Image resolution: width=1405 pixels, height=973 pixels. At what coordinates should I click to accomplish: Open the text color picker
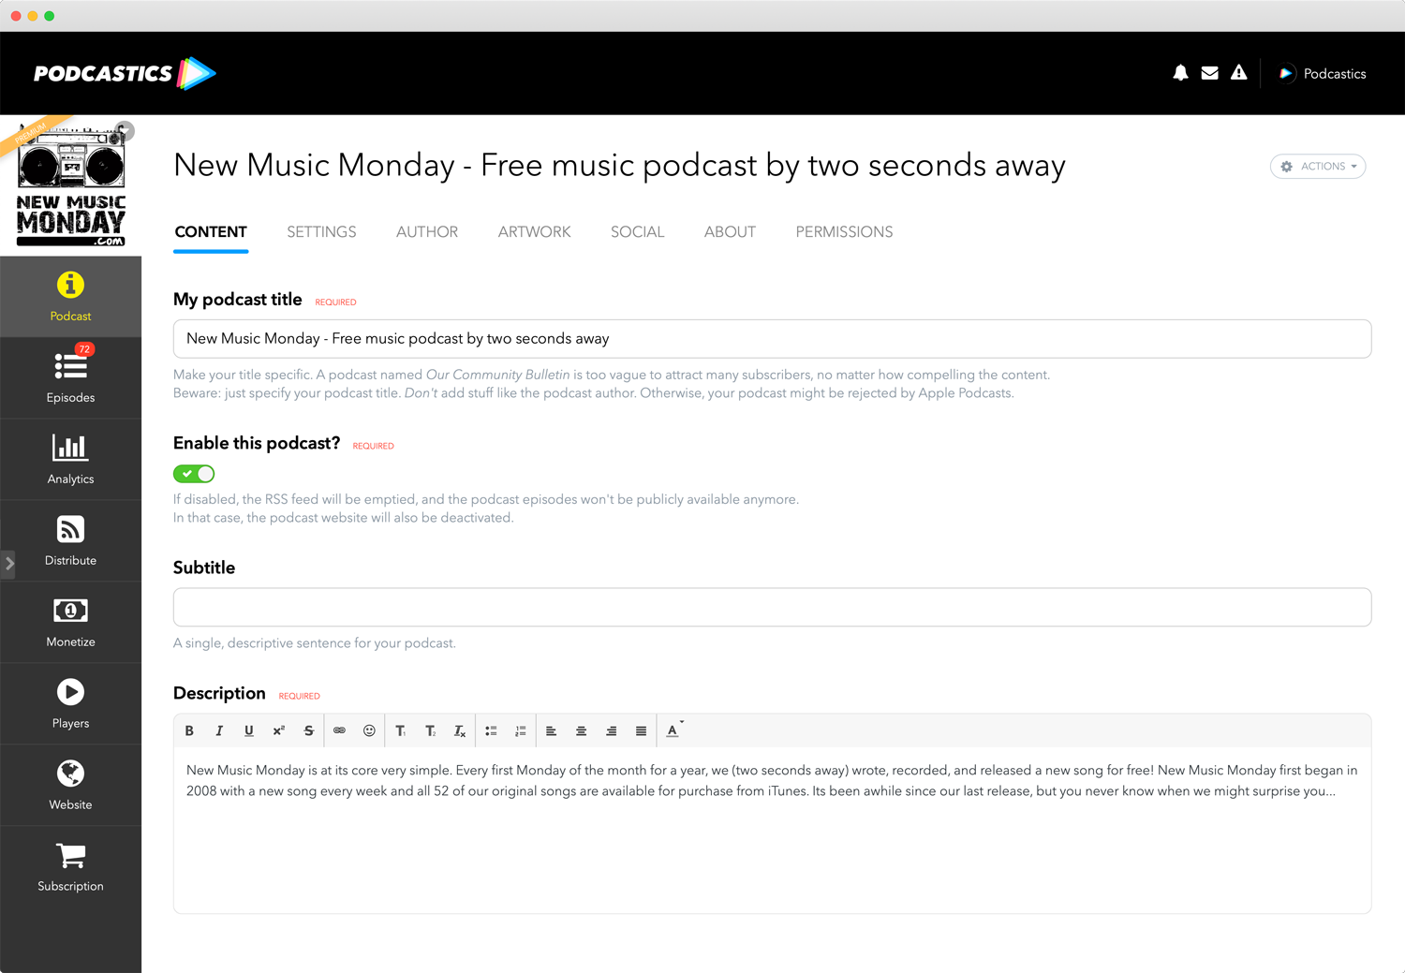(x=673, y=731)
